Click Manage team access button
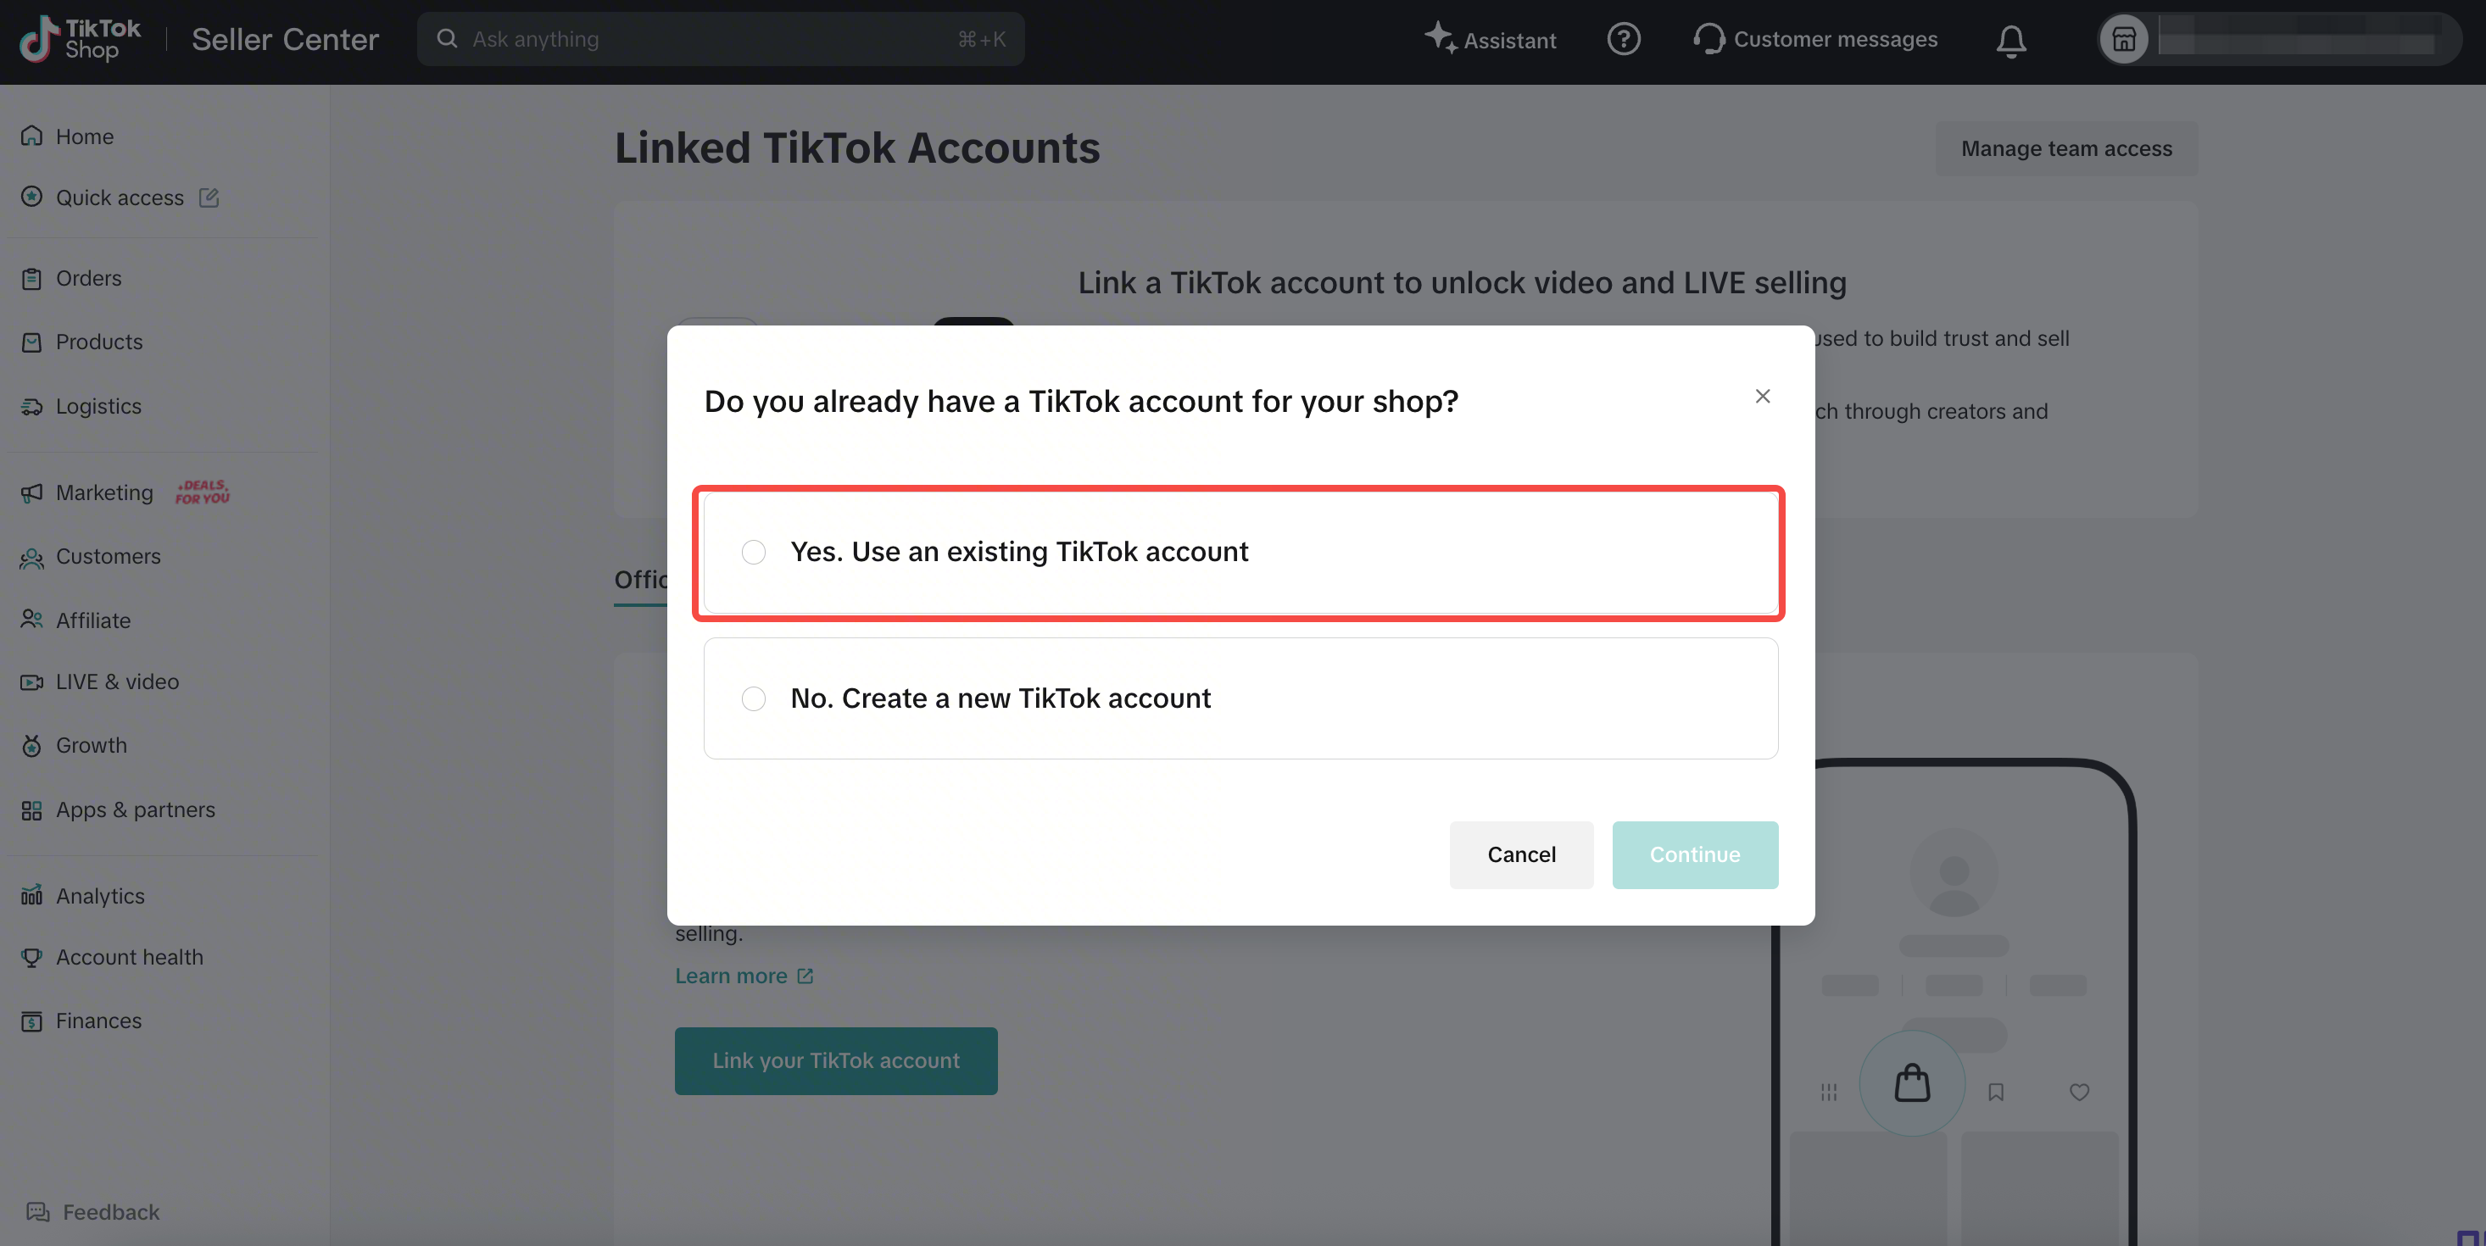Viewport: 2486px width, 1246px height. [2066, 148]
